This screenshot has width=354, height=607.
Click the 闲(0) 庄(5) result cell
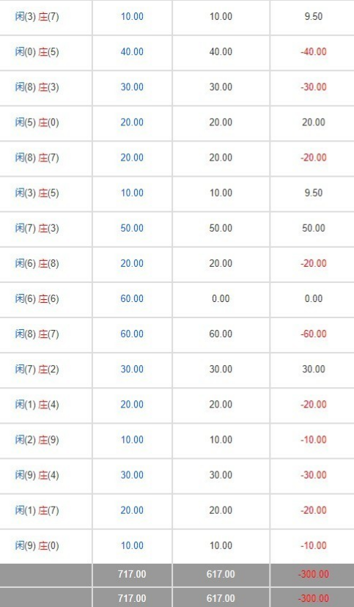point(37,52)
